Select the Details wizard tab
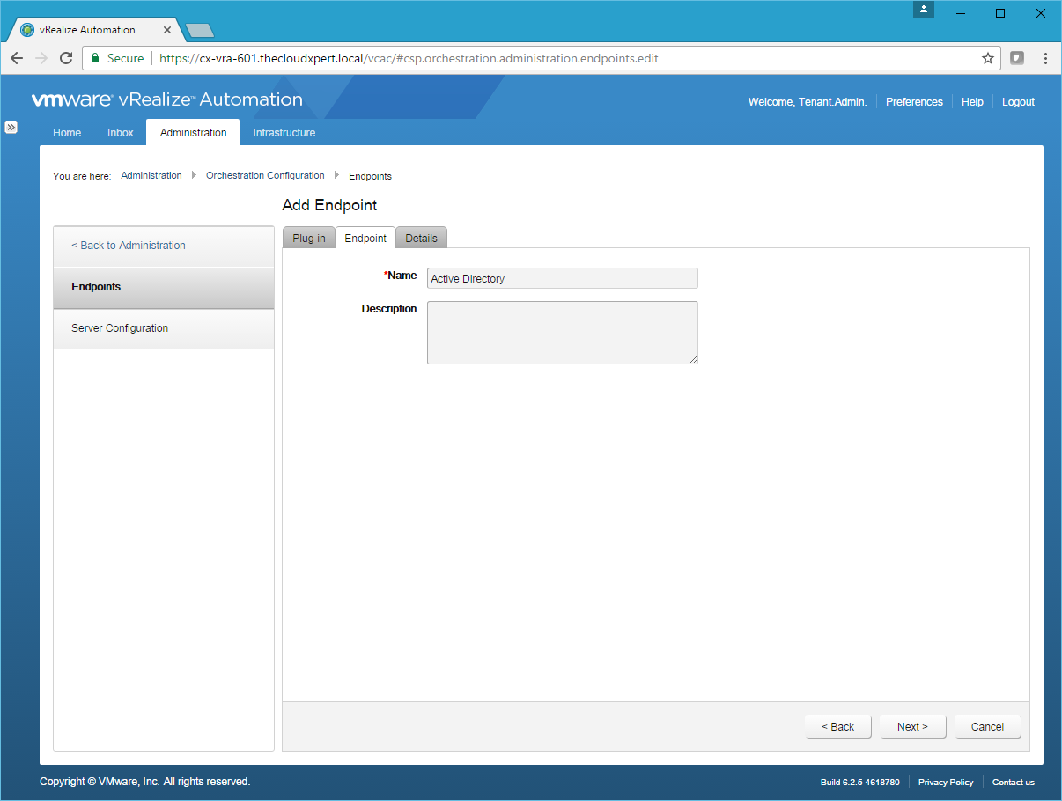The image size is (1062, 801). click(x=421, y=239)
